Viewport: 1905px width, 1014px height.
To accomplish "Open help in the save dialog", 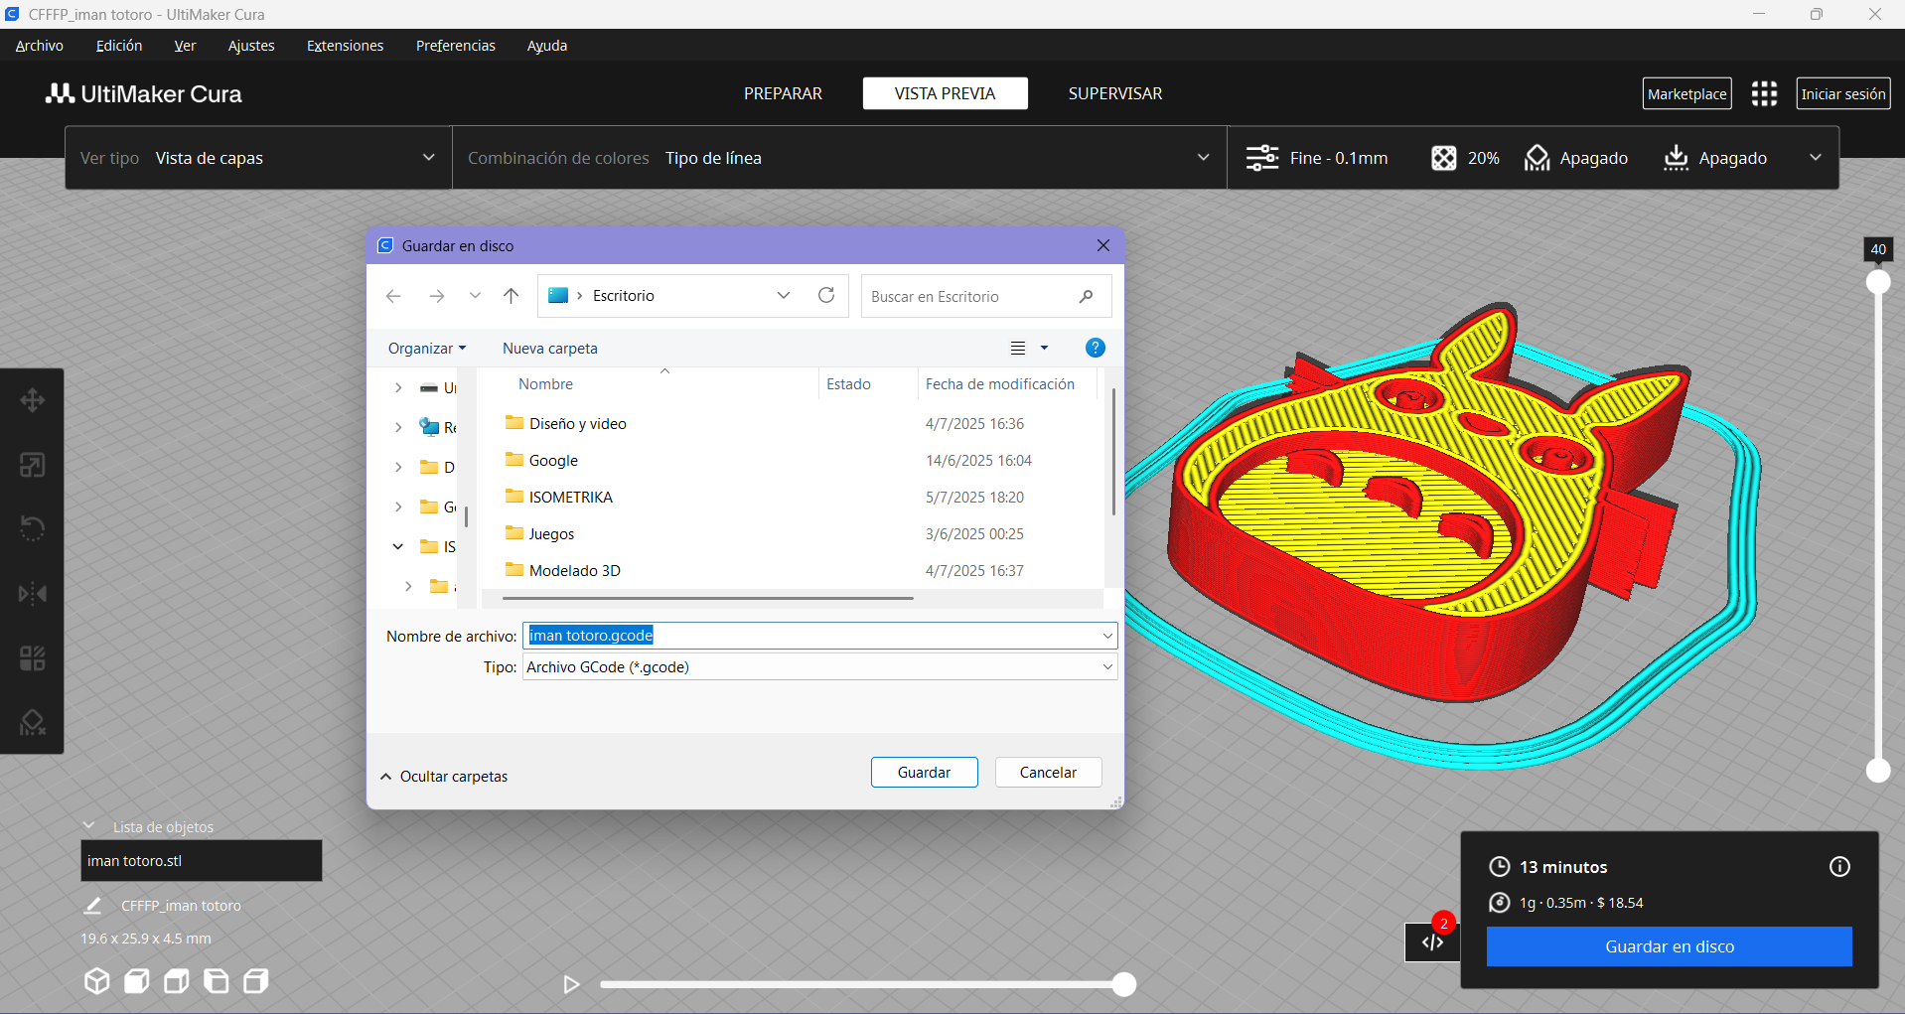I will click(1095, 348).
